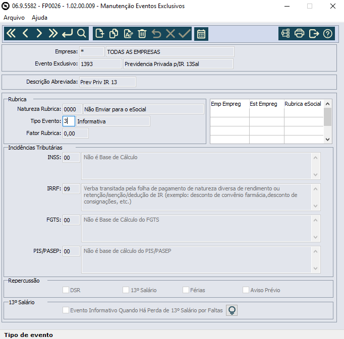This screenshot has height=339, width=344.
Task: Click the Descrição Abreviada field
Action: click(107, 82)
